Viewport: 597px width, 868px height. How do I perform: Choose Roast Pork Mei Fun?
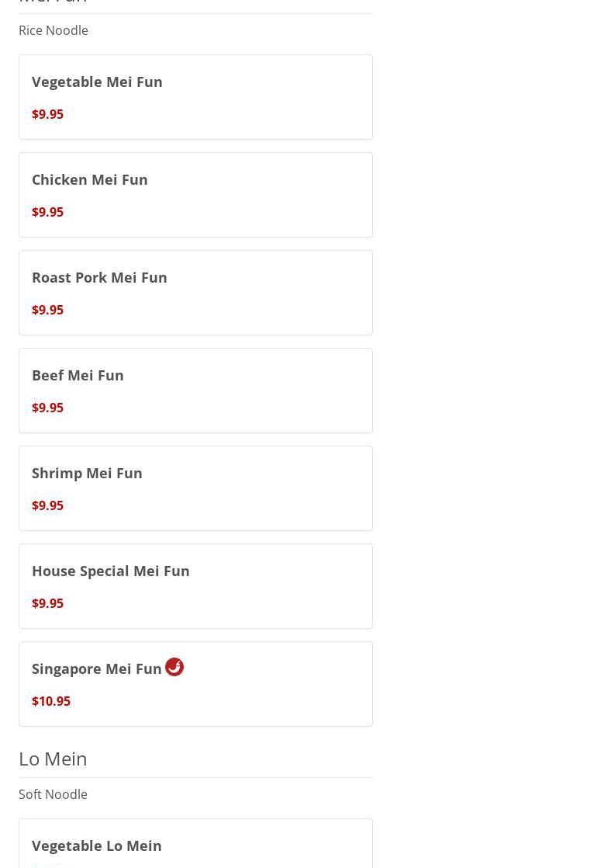pos(195,293)
